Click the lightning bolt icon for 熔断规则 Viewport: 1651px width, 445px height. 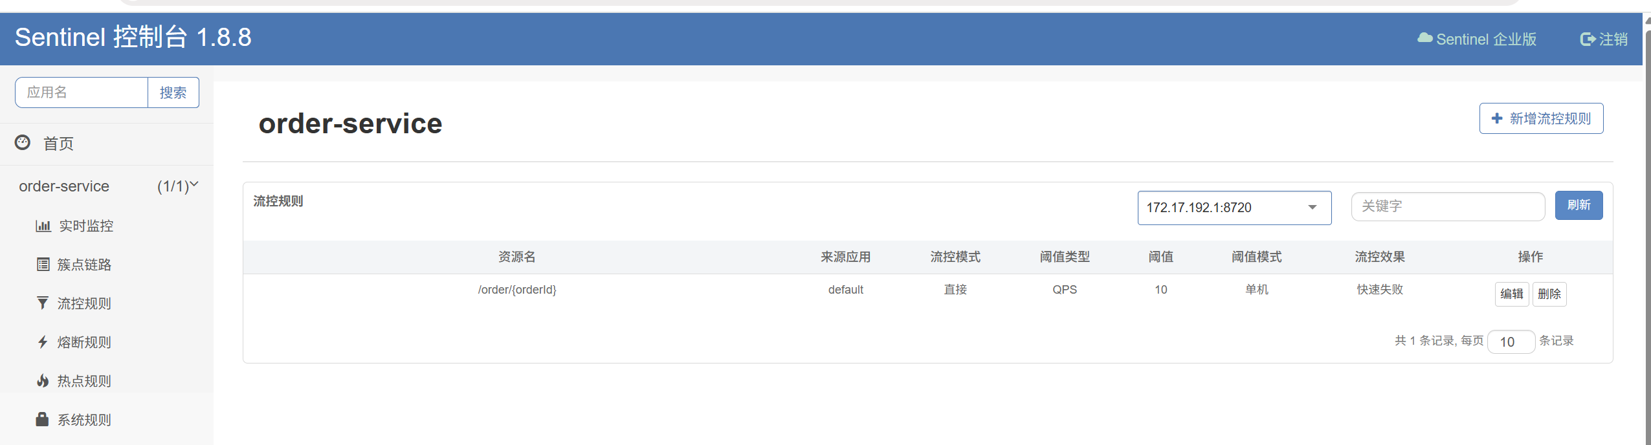[x=43, y=342]
